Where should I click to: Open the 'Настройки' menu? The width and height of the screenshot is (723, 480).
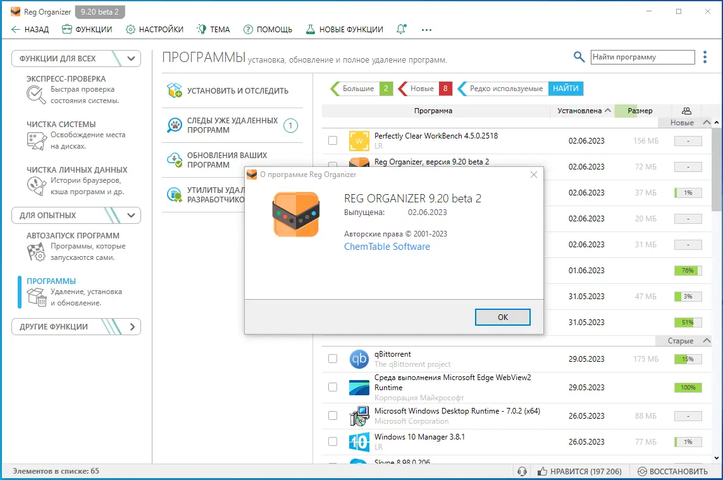click(154, 30)
